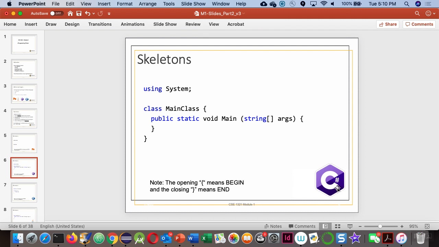Open iTunes from the Dock
This screenshot has width=439, height=247.
coord(401,238)
